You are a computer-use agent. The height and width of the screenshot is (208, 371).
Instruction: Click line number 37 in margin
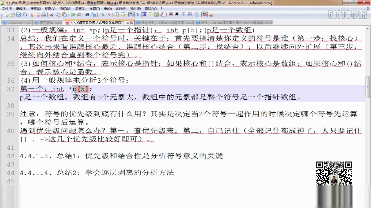click(x=10, y=89)
